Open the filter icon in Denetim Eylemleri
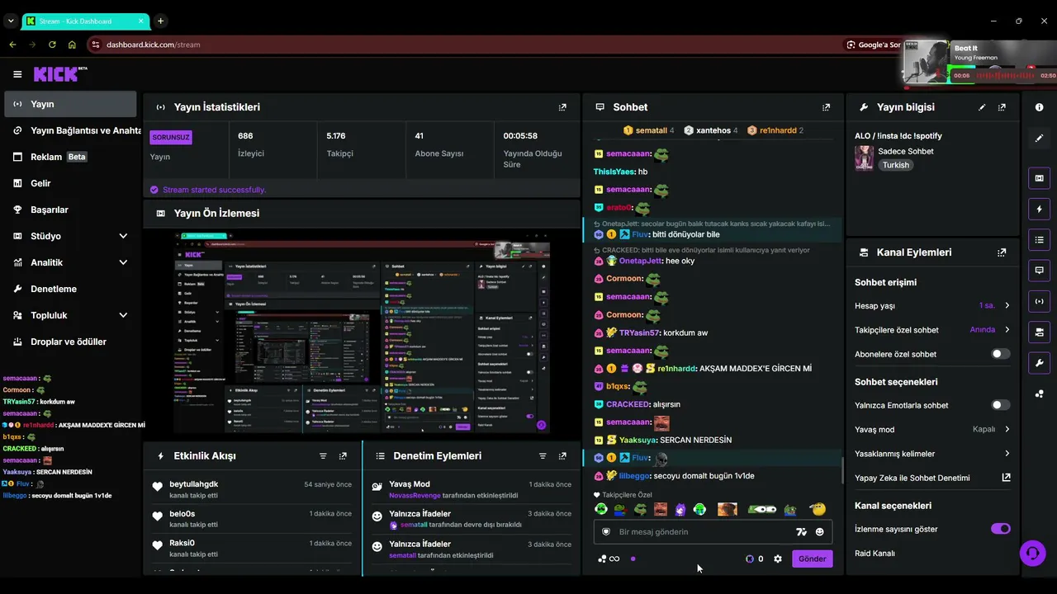This screenshot has height=594, width=1057. [x=543, y=456]
